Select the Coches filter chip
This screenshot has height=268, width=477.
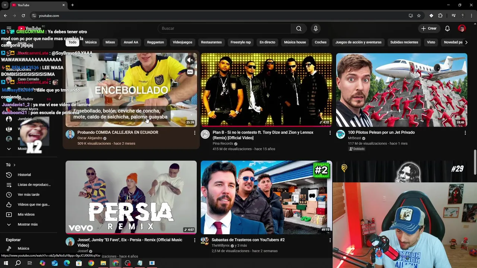point(320,42)
